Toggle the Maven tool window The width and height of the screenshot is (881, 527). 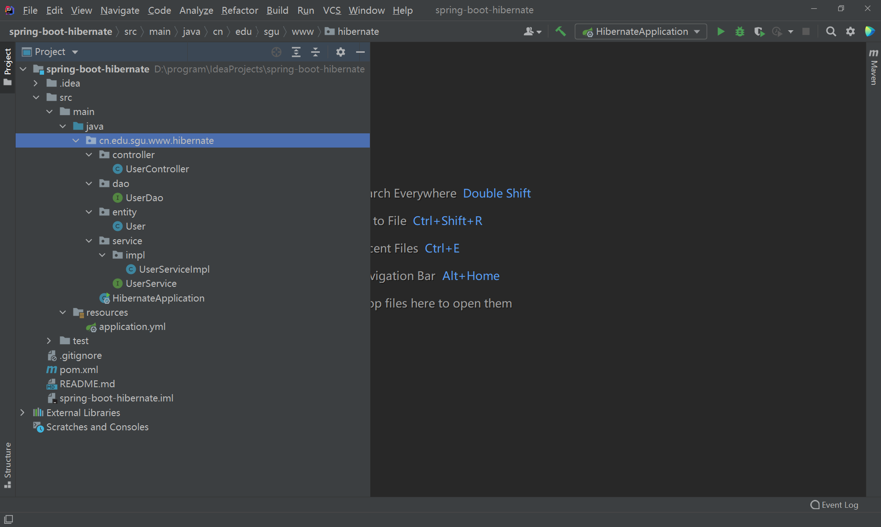(873, 67)
